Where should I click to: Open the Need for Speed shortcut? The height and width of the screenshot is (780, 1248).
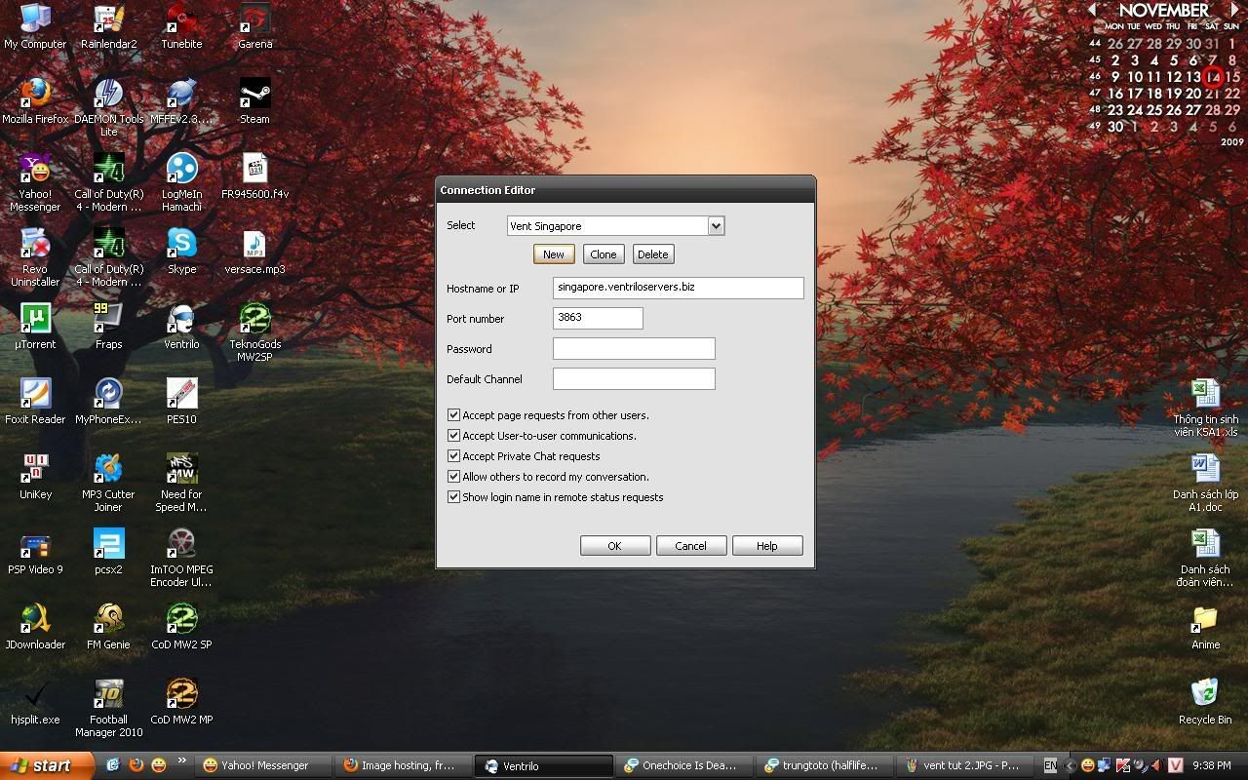click(x=181, y=483)
